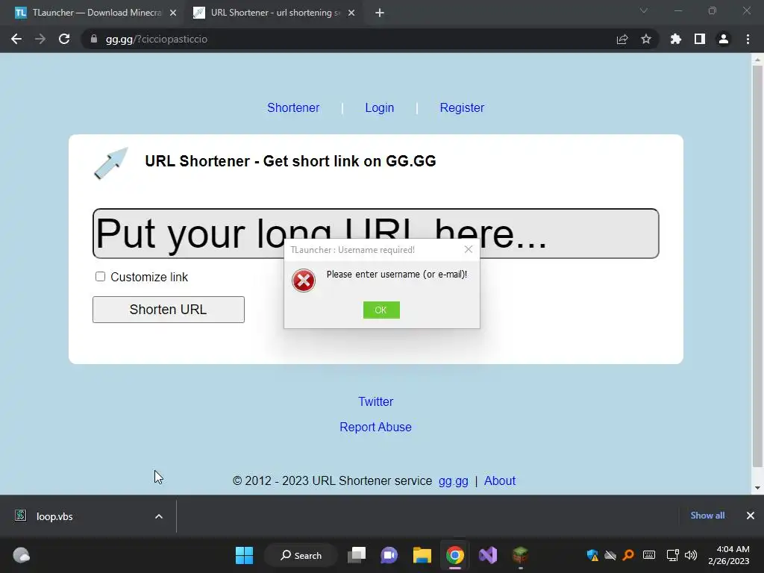Viewport: 764px width, 573px height.
Task: Open the Register link
Action: click(x=462, y=107)
